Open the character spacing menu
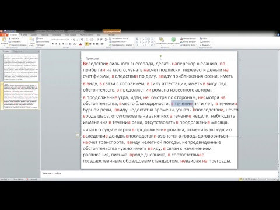280x210 pixels. 70,44
